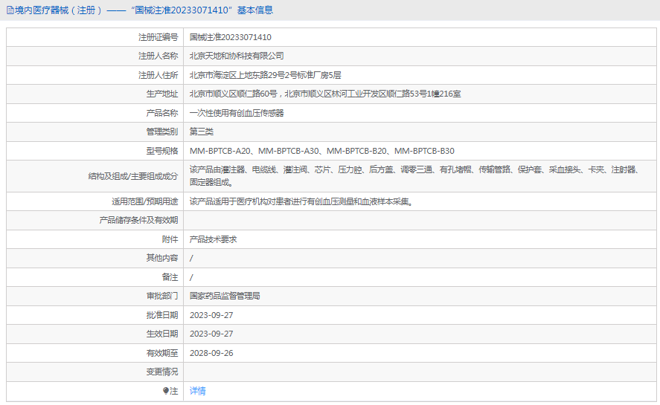Select approval date 2023-09-27 in 批准日期 row

click(x=211, y=315)
